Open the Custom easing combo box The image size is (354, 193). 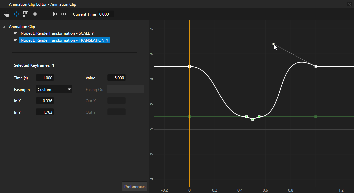[54, 89]
